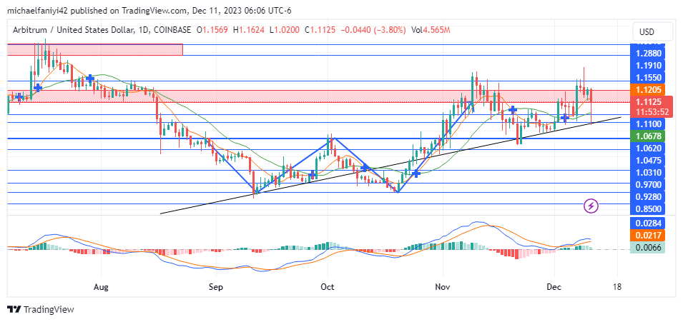Click the TradingView logo at bottom left
Image resolution: width=683 pixels, height=322 pixels.
(x=41, y=309)
